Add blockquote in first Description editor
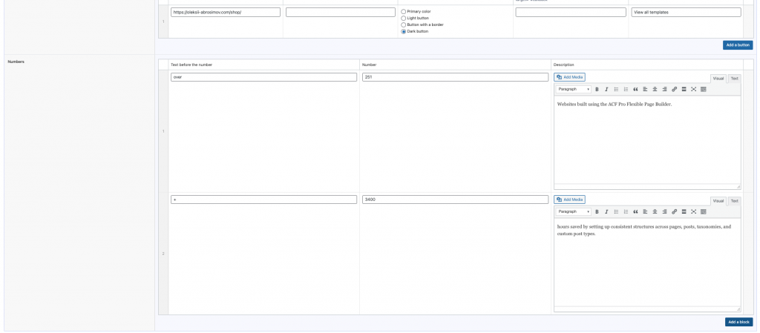This screenshot has height=333, width=760. (x=635, y=90)
